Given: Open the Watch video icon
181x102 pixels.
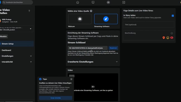Looking at the screenshot, I should (93, 2).
